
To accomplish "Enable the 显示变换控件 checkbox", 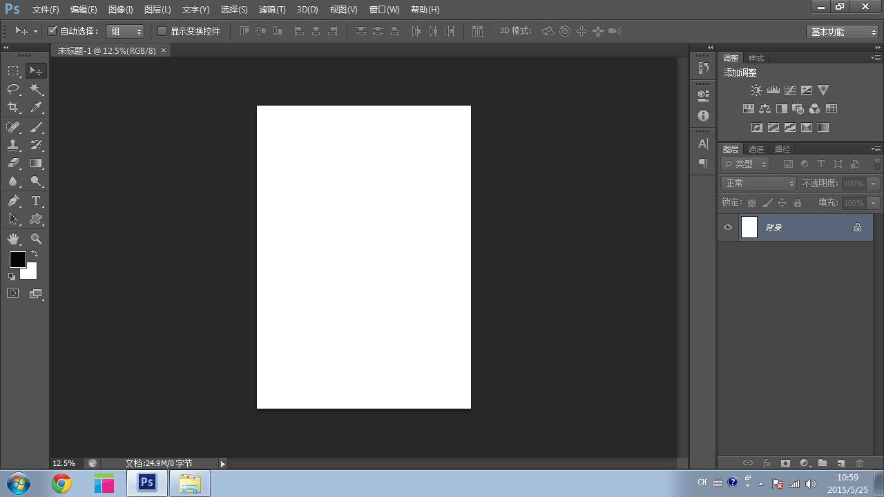I will (162, 31).
